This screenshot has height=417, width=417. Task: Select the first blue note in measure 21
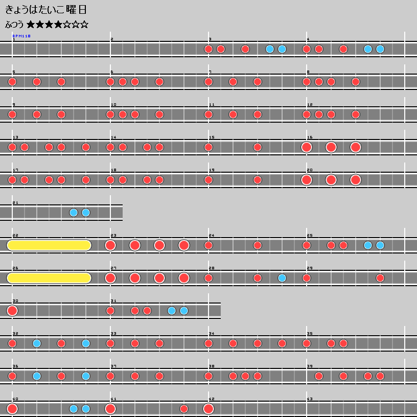pos(74,213)
